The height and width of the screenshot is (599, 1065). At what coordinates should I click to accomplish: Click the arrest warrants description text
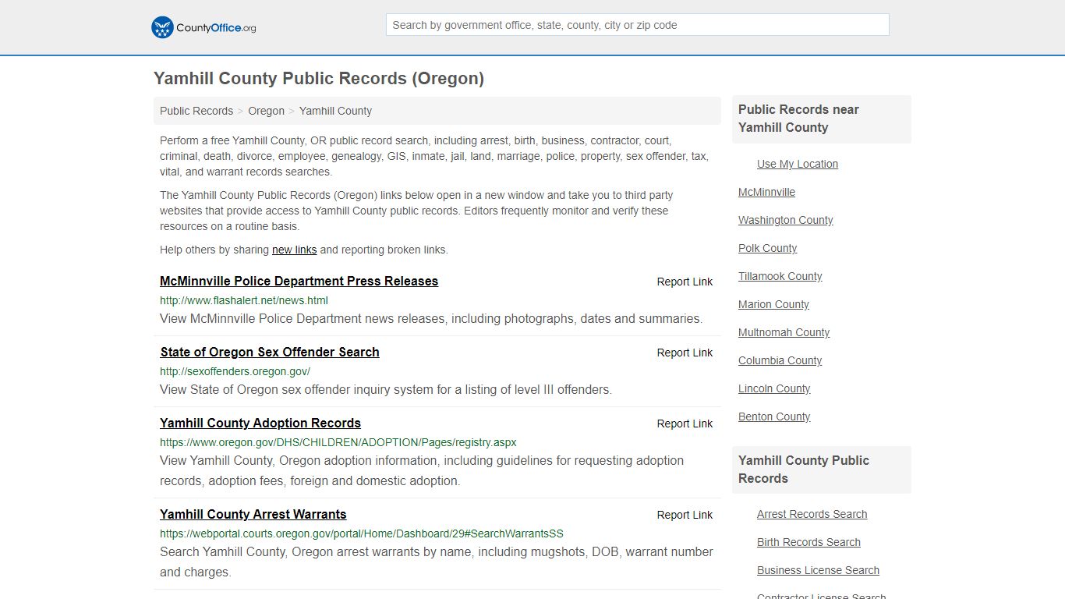(437, 562)
